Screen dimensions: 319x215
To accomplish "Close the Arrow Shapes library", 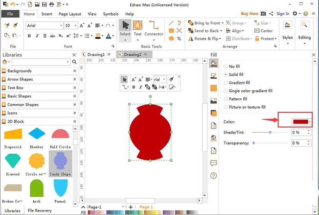I will [x=75, y=79].
